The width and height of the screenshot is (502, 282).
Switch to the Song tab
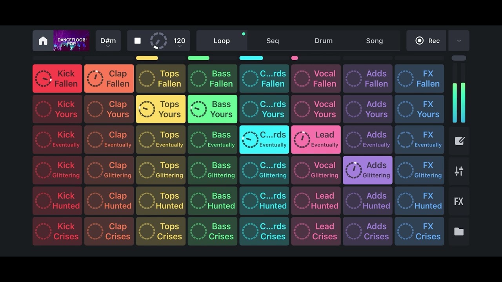(375, 41)
